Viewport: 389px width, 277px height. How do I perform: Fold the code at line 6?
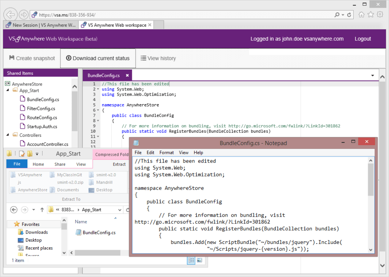click(98, 110)
